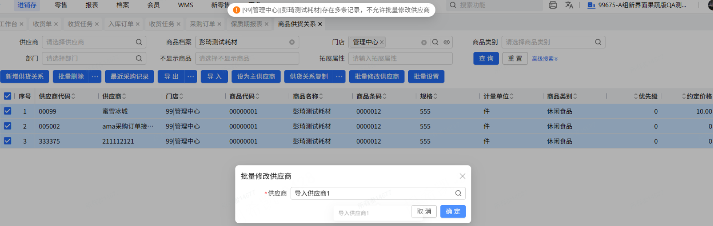Open the 会员 menu
This screenshot has height=226, width=713.
(154, 5)
